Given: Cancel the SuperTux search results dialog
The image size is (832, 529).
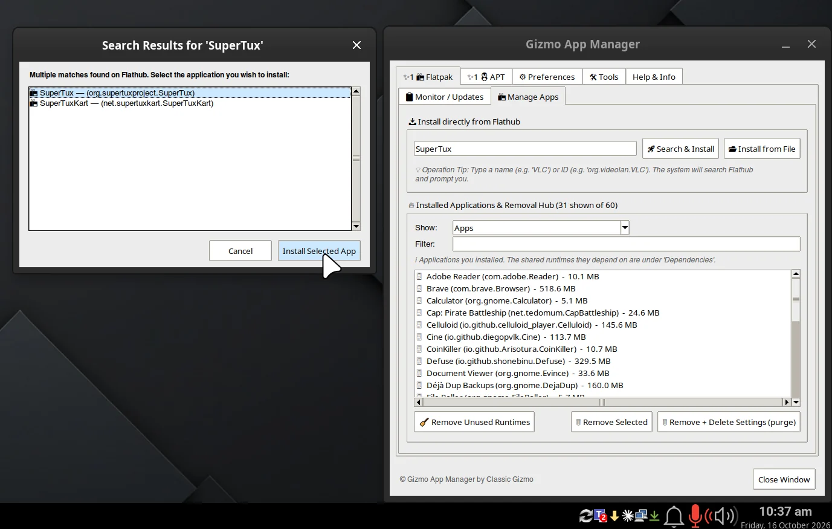Looking at the screenshot, I should [x=240, y=251].
